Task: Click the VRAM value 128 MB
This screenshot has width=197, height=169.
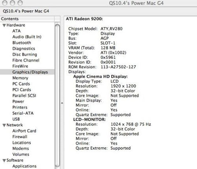Action: 108,48
